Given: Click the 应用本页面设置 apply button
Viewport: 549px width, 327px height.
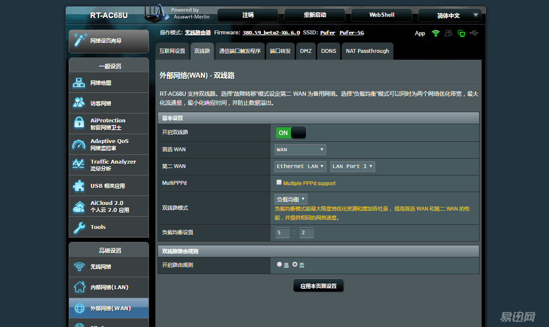Looking at the screenshot, I should point(318,286).
